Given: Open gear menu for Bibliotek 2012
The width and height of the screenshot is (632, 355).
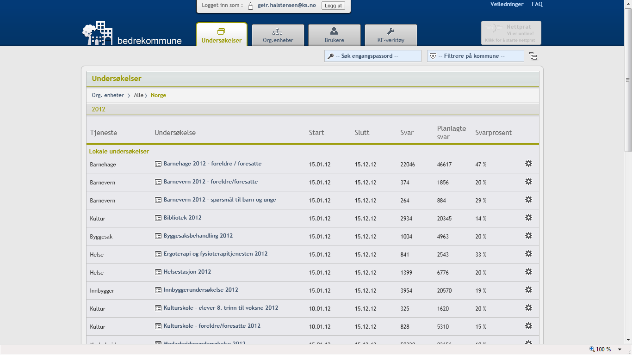Looking at the screenshot, I should click(x=528, y=218).
